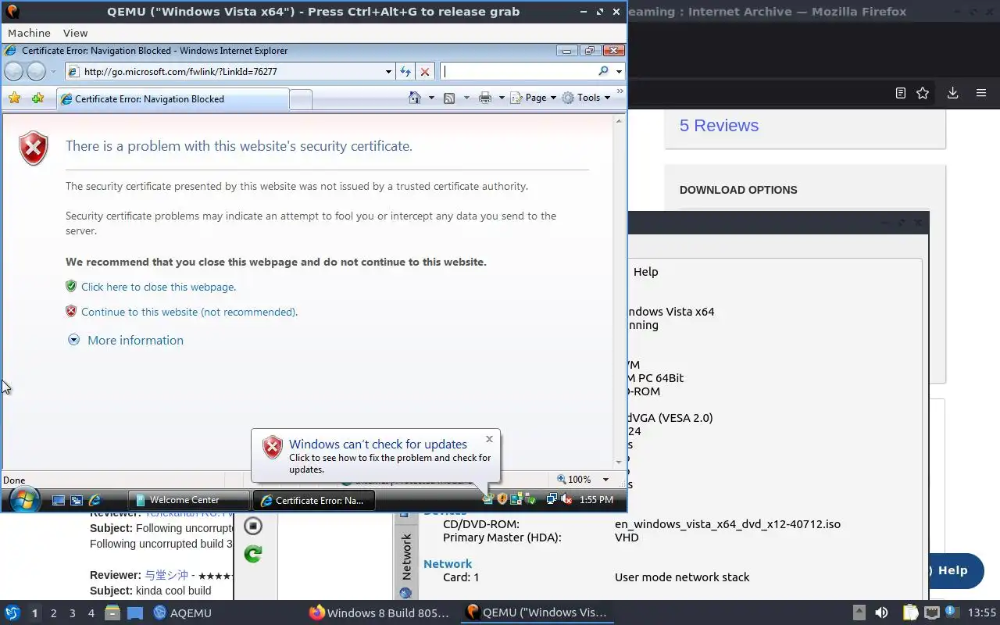Launch Internet Explorer from quick launch
The image size is (1000, 625).
pos(95,500)
